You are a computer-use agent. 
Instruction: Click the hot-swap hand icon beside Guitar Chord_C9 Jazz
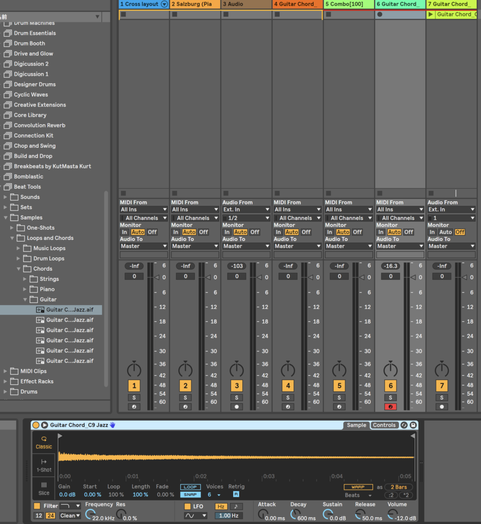(x=113, y=425)
